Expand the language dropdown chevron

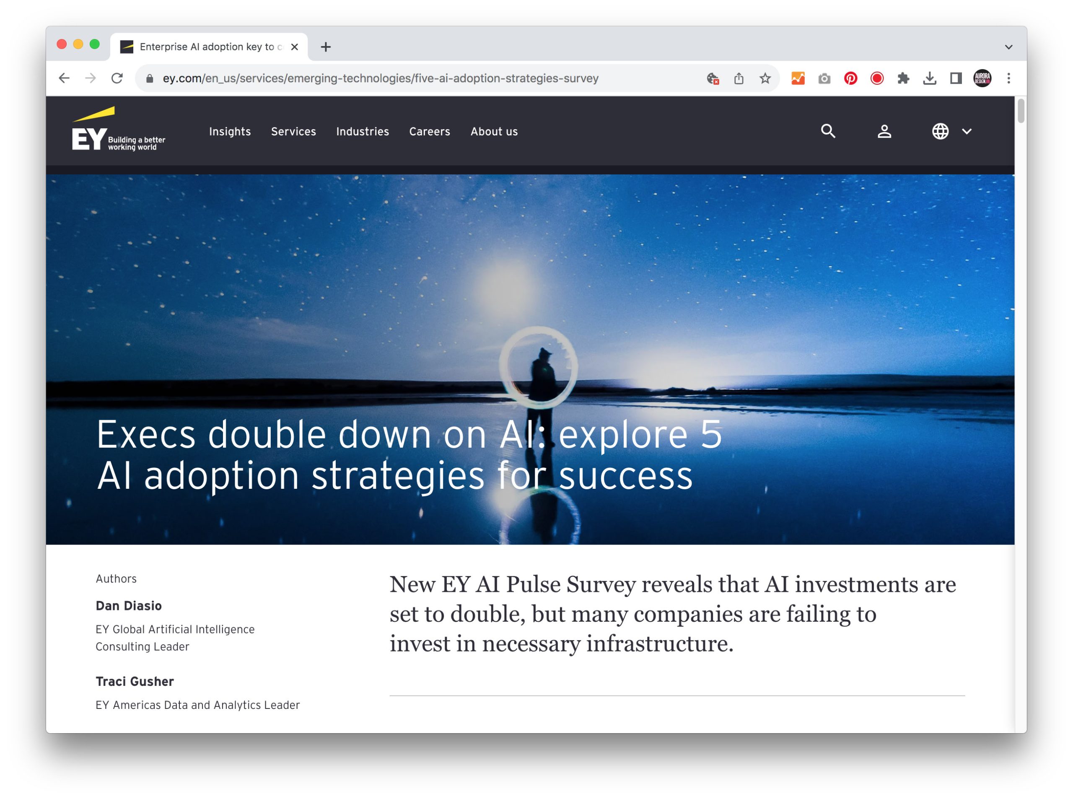967,131
